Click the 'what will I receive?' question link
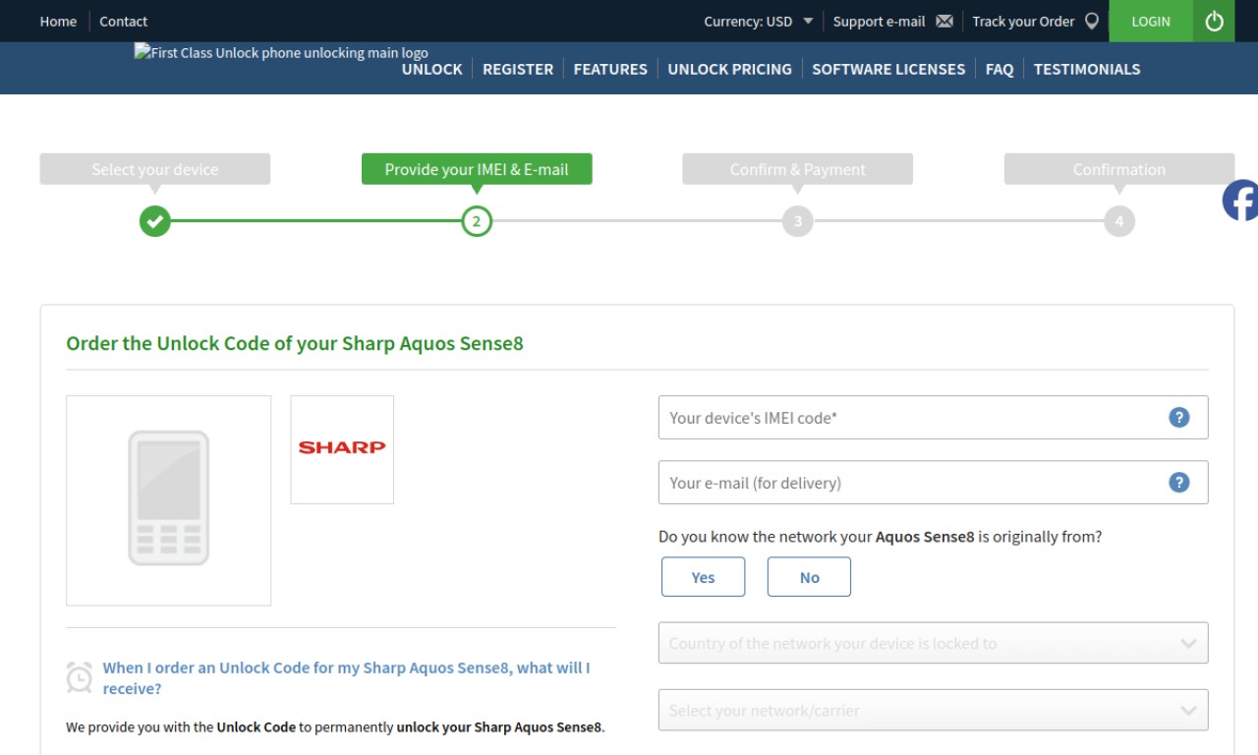This screenshot has width=1258, height=755. click(347, 678)
